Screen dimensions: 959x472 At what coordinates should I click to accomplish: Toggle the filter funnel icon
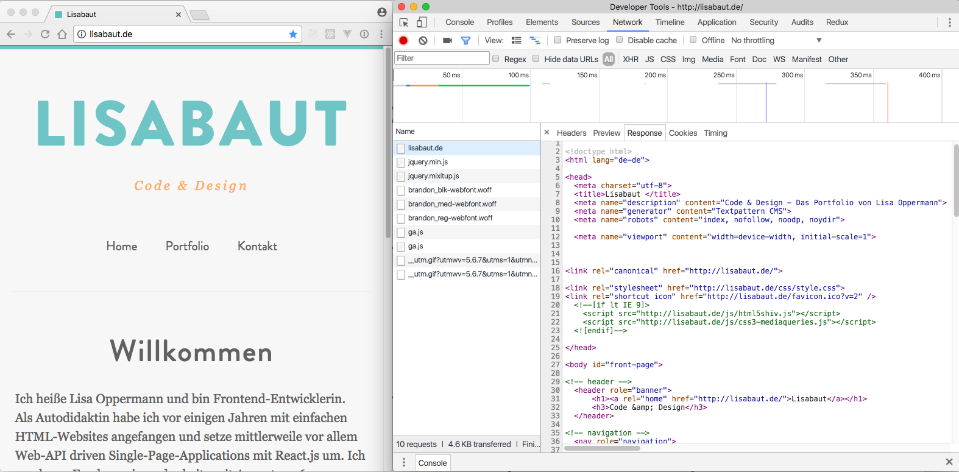[x=465, y=40]
